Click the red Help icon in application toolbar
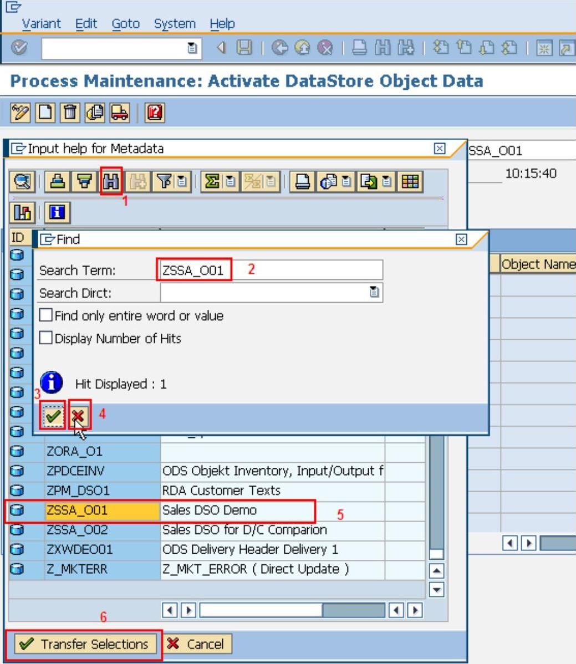The image size is (576, 664). point(155,113)
